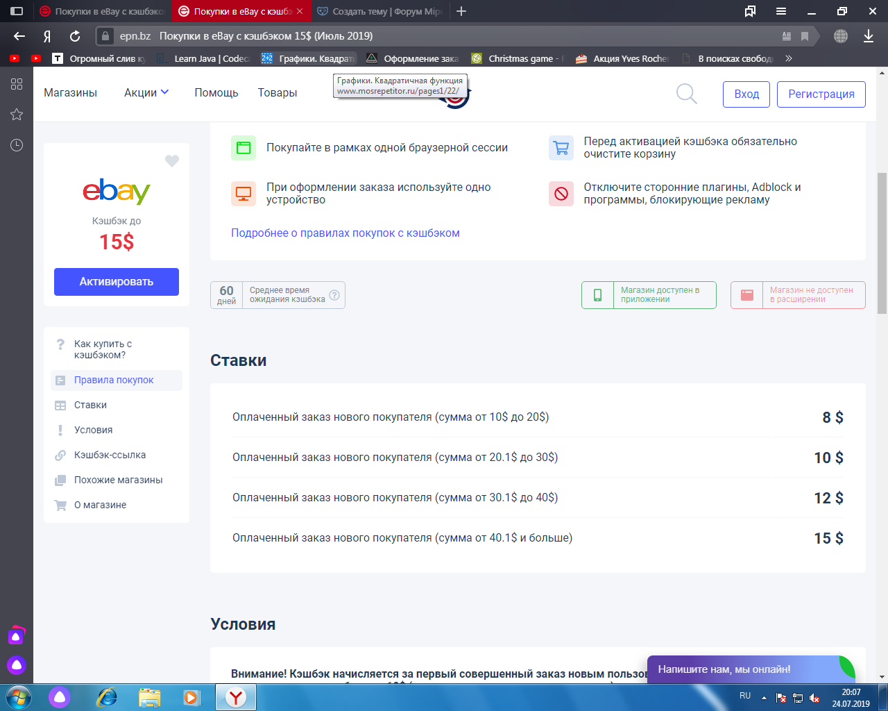Image resolution: width=888 pixels, height=711 pixels.
Task: Enable reader mode in the address bar
Action: (x=787, y=36)
